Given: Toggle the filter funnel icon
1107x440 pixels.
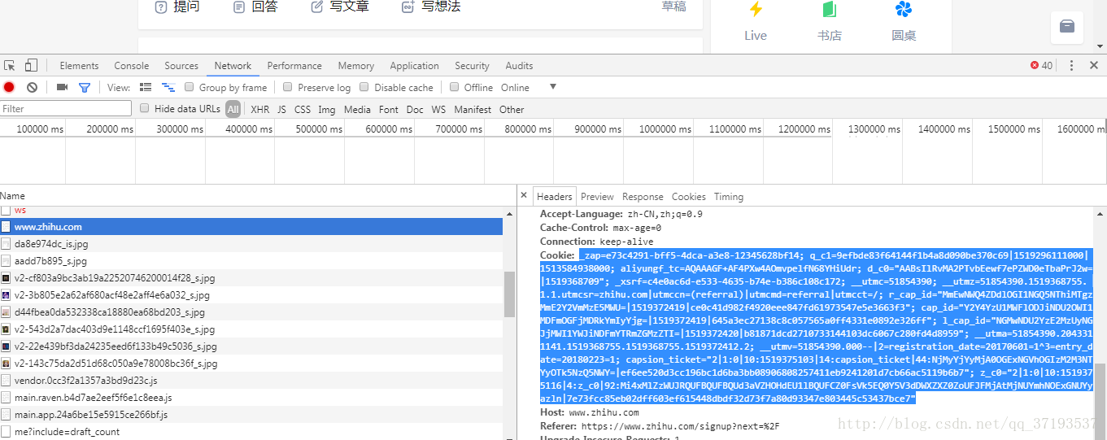Looking at the screenshot, I should pyautogui.click(x=84, y=87).
